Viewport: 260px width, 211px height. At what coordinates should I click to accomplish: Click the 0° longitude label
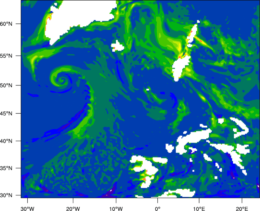click(x=158, y=209)
